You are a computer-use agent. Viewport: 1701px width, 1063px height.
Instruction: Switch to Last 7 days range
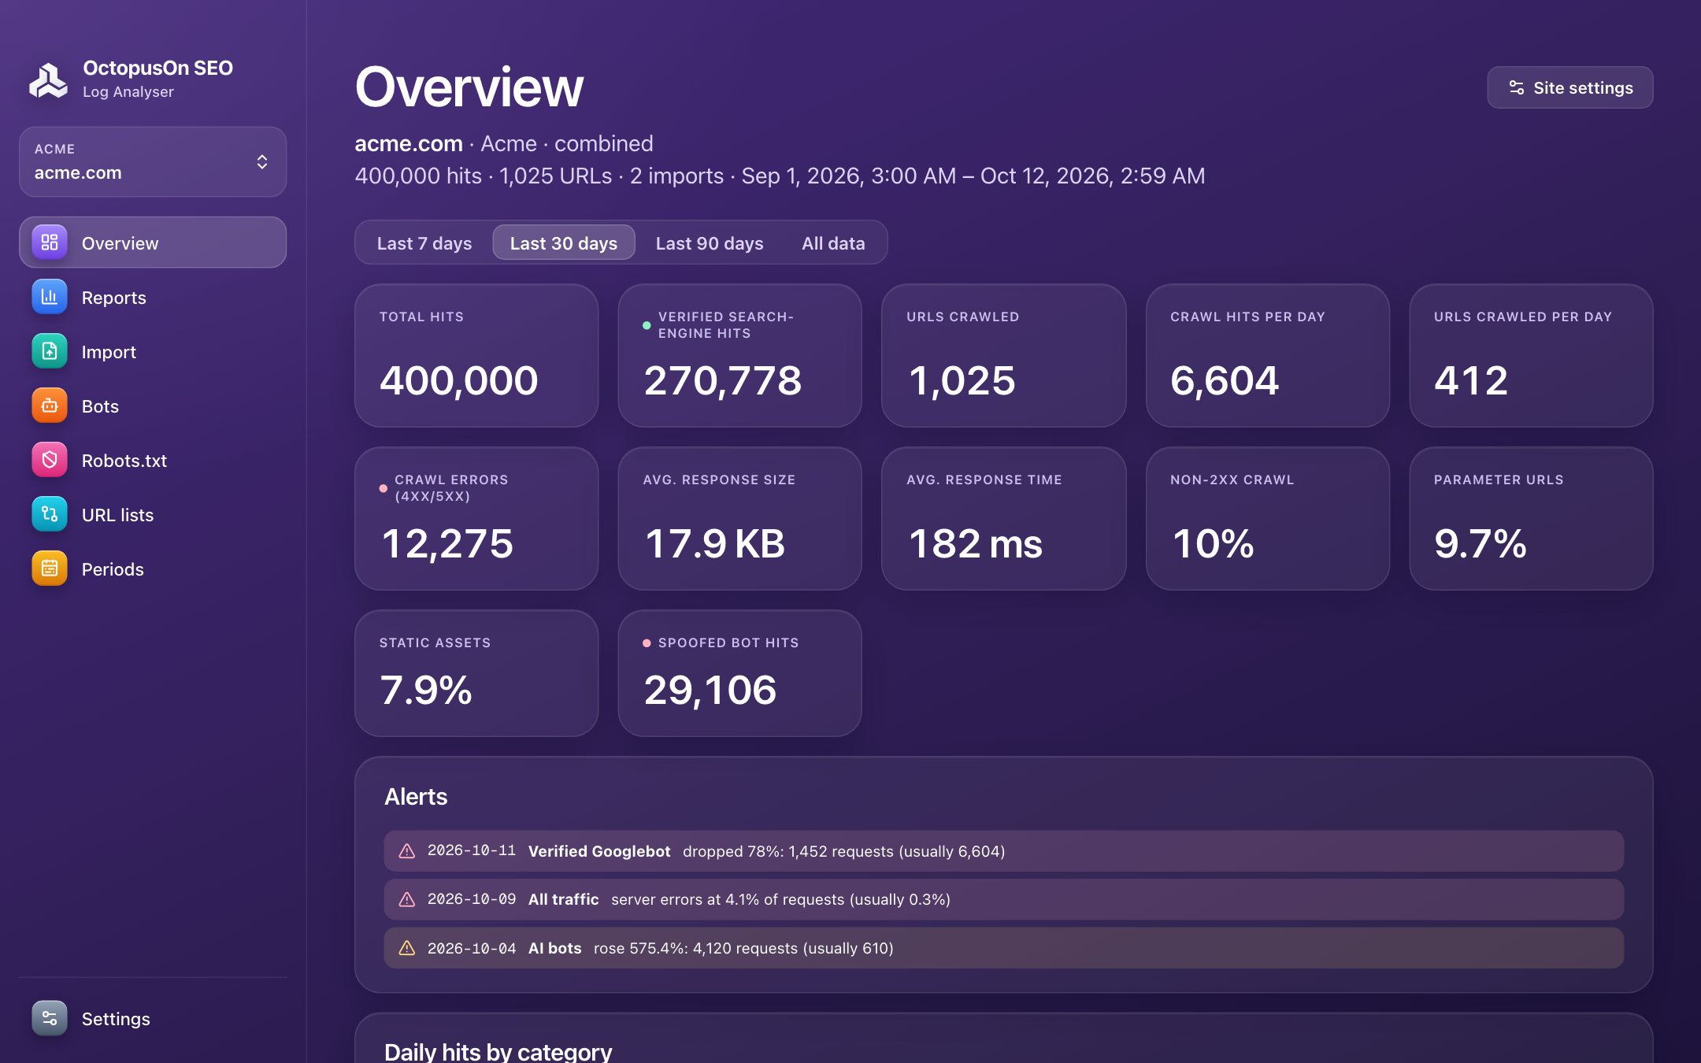424,243
